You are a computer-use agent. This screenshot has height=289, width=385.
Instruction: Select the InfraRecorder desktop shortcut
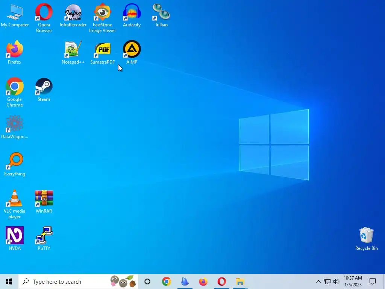[x=73, y=15]
